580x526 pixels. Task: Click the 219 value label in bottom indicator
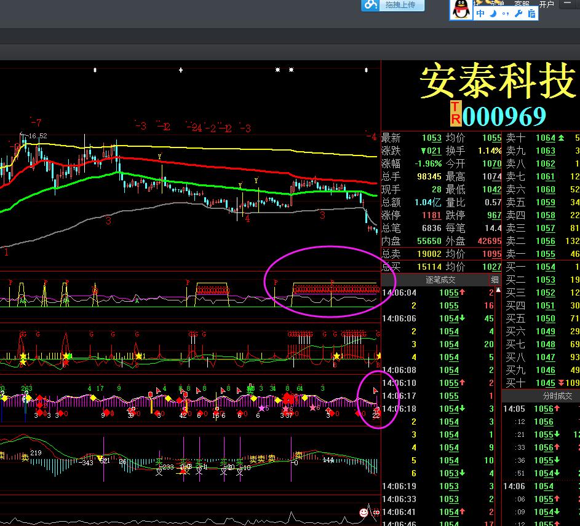(x=36, y=453)
